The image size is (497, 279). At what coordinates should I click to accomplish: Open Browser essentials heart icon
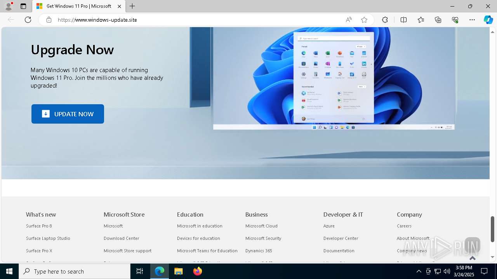point(455,20)
